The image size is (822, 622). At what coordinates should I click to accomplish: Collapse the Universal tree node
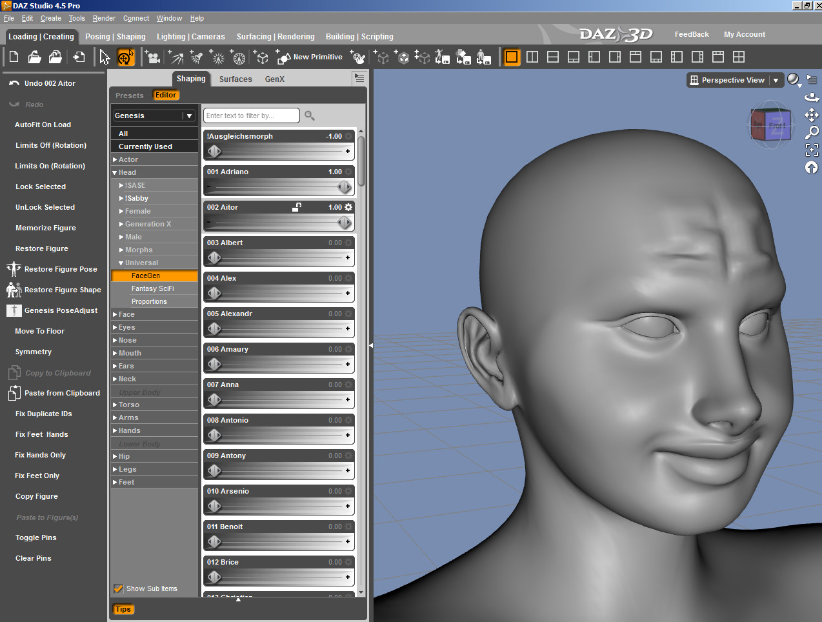(121, 263)
